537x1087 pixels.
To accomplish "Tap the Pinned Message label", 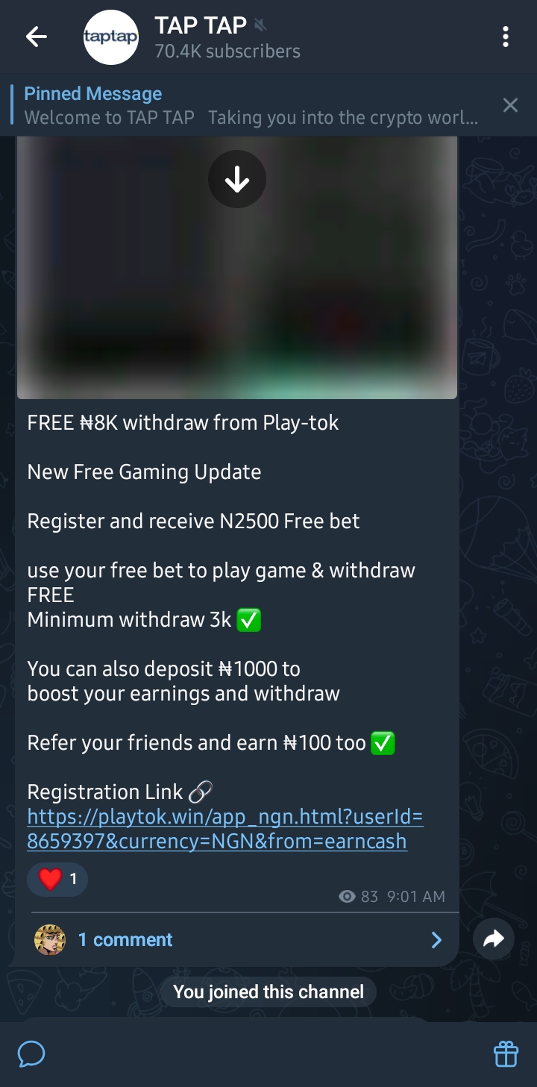I will pyautogui.click(x=93, y=94).
